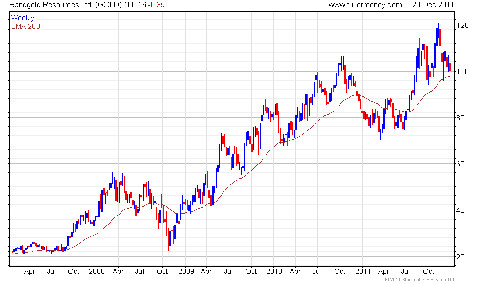Screen dimensions: 497x284
Task: Click the 100 price axis label
Action: (x=463, y=72)
